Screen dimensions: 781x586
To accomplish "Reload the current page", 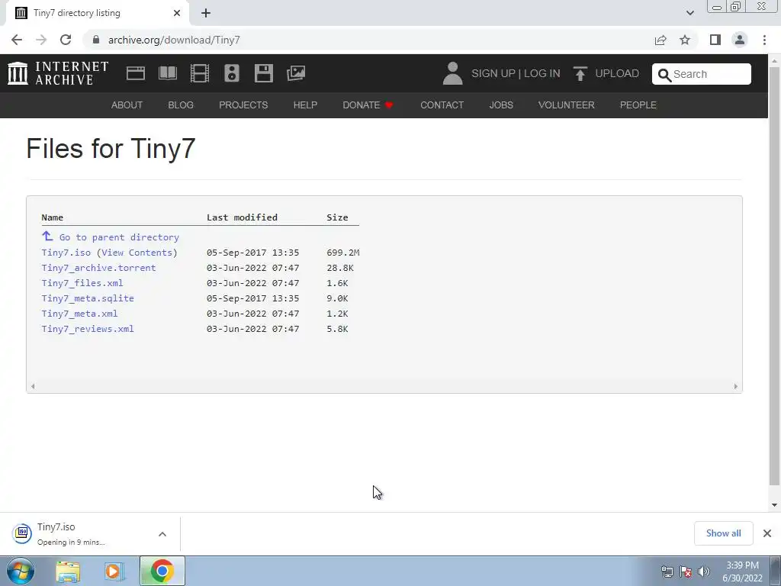I will click(x=66, y=40).
